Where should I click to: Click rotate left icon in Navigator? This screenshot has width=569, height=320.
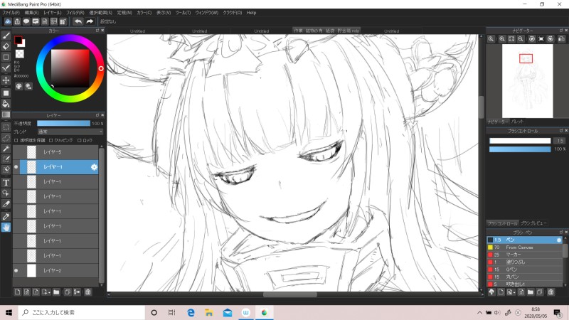[531, 39]
